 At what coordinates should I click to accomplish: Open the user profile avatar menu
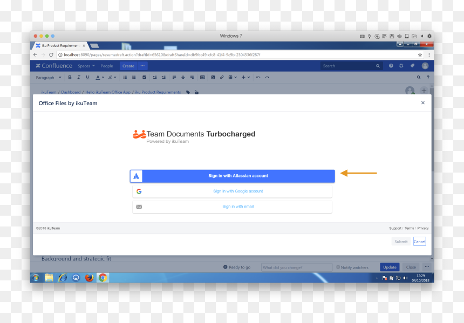pos(425,66)
